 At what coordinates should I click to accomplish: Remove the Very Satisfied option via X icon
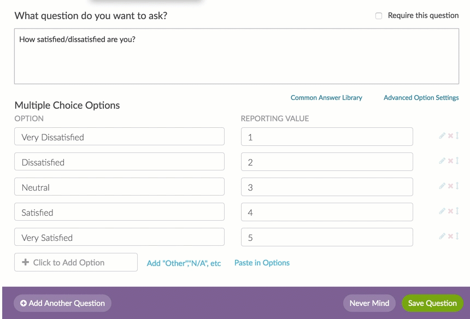(450, 237)
